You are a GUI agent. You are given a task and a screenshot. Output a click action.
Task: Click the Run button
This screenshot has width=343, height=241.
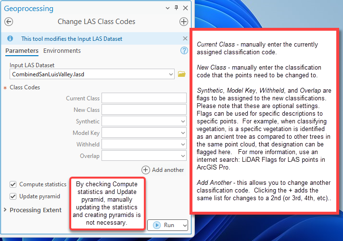coord(165,225)
